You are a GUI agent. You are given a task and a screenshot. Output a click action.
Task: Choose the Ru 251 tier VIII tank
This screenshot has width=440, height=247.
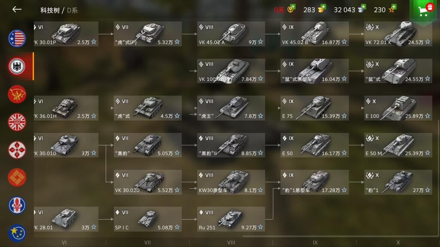231,219
